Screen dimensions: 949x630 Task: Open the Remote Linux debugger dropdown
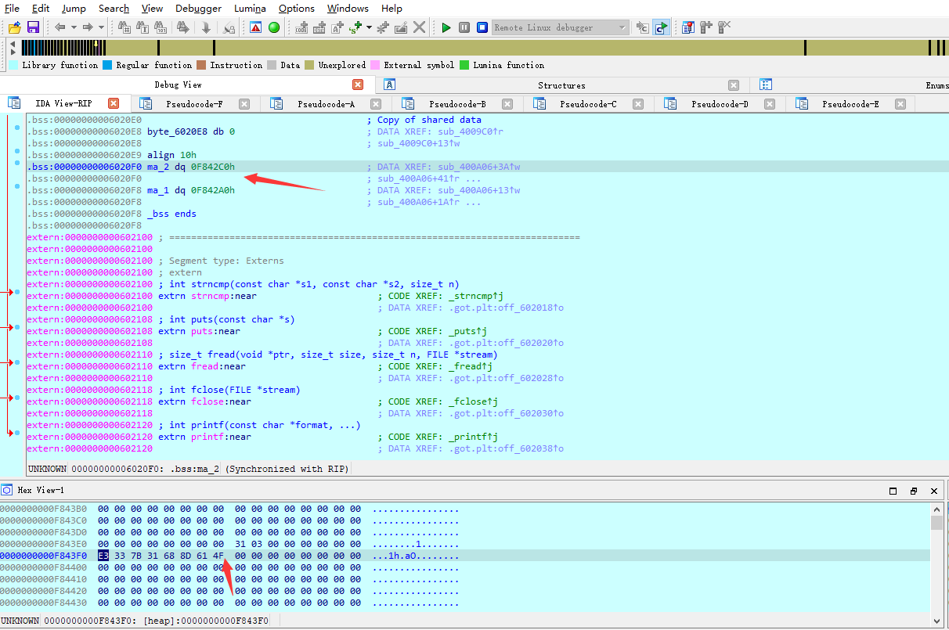pos(622,27)
